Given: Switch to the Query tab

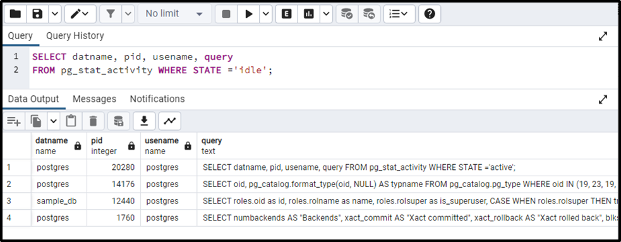Looking at the screenshot, I should pyautogui.click(x=20, y=36).
